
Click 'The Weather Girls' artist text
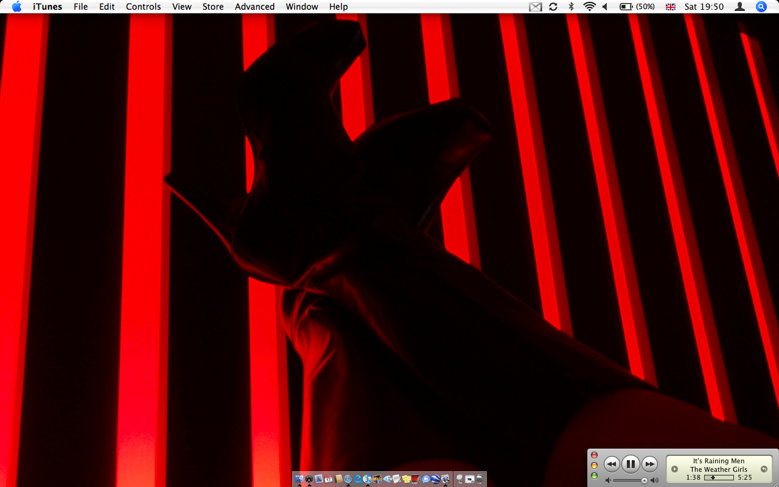pyautogui.click(x=719, y=469)
